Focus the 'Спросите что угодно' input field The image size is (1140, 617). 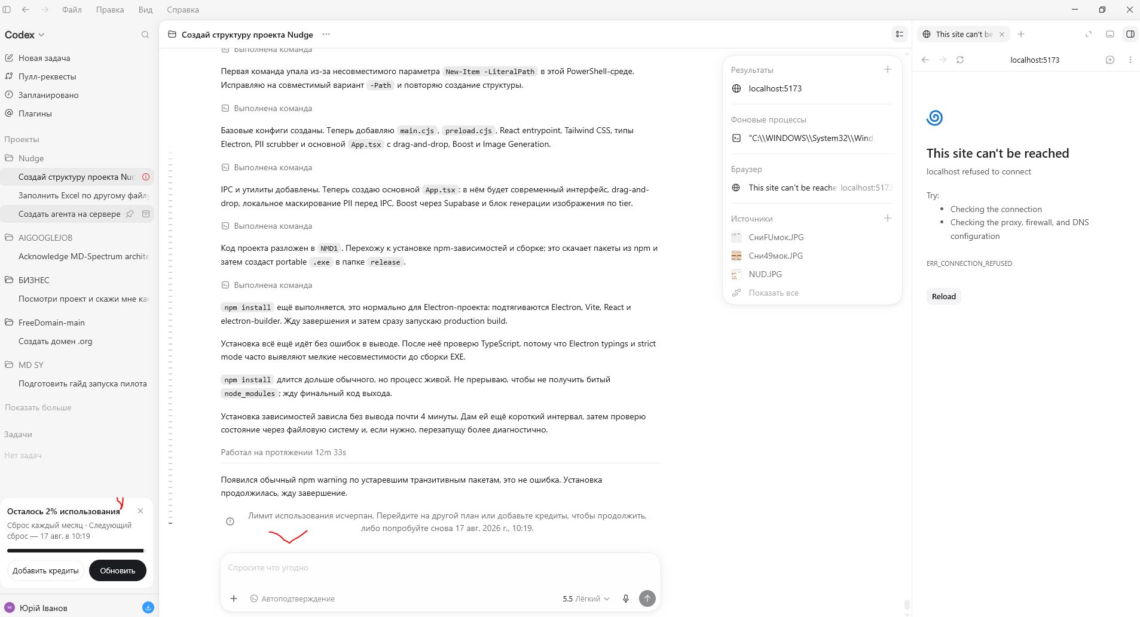click(440, 567)
